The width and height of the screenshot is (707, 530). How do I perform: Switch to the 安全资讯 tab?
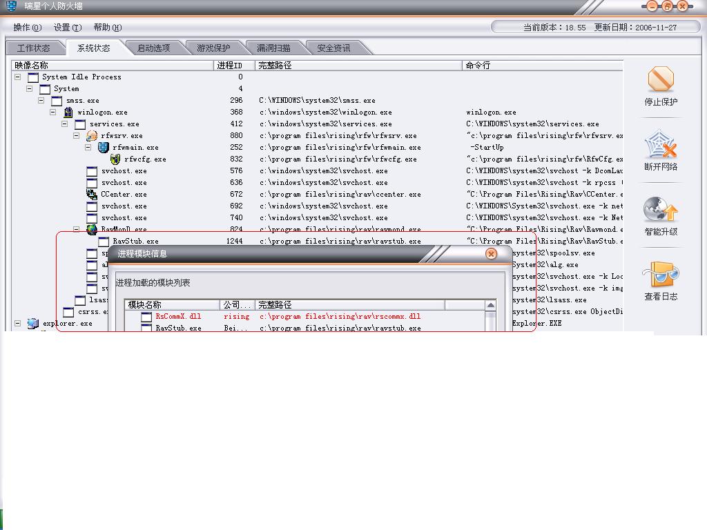(333, 48)
